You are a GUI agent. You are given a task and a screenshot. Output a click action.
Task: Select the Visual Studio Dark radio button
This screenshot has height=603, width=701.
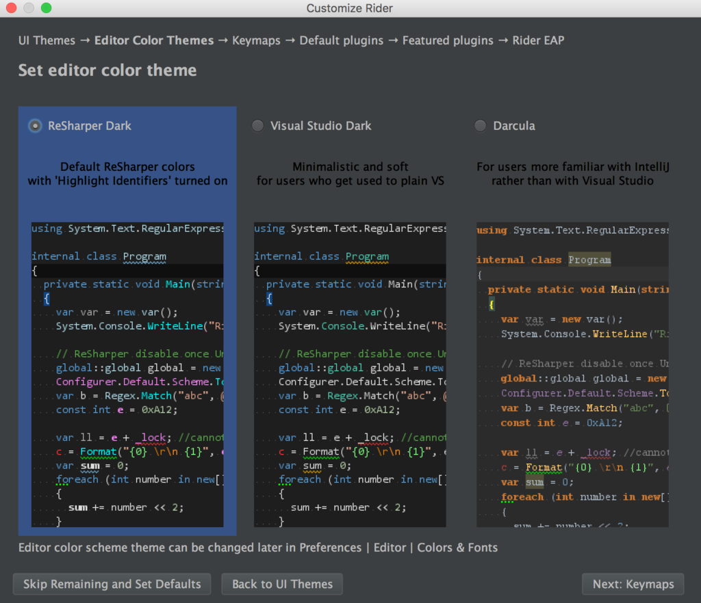coord(257,126)
